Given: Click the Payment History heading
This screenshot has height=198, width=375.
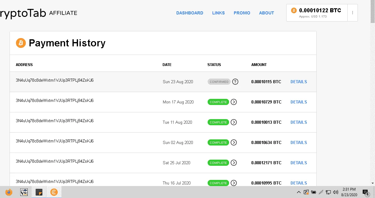Looking at the screenshot, I should (x=67, y=43).
